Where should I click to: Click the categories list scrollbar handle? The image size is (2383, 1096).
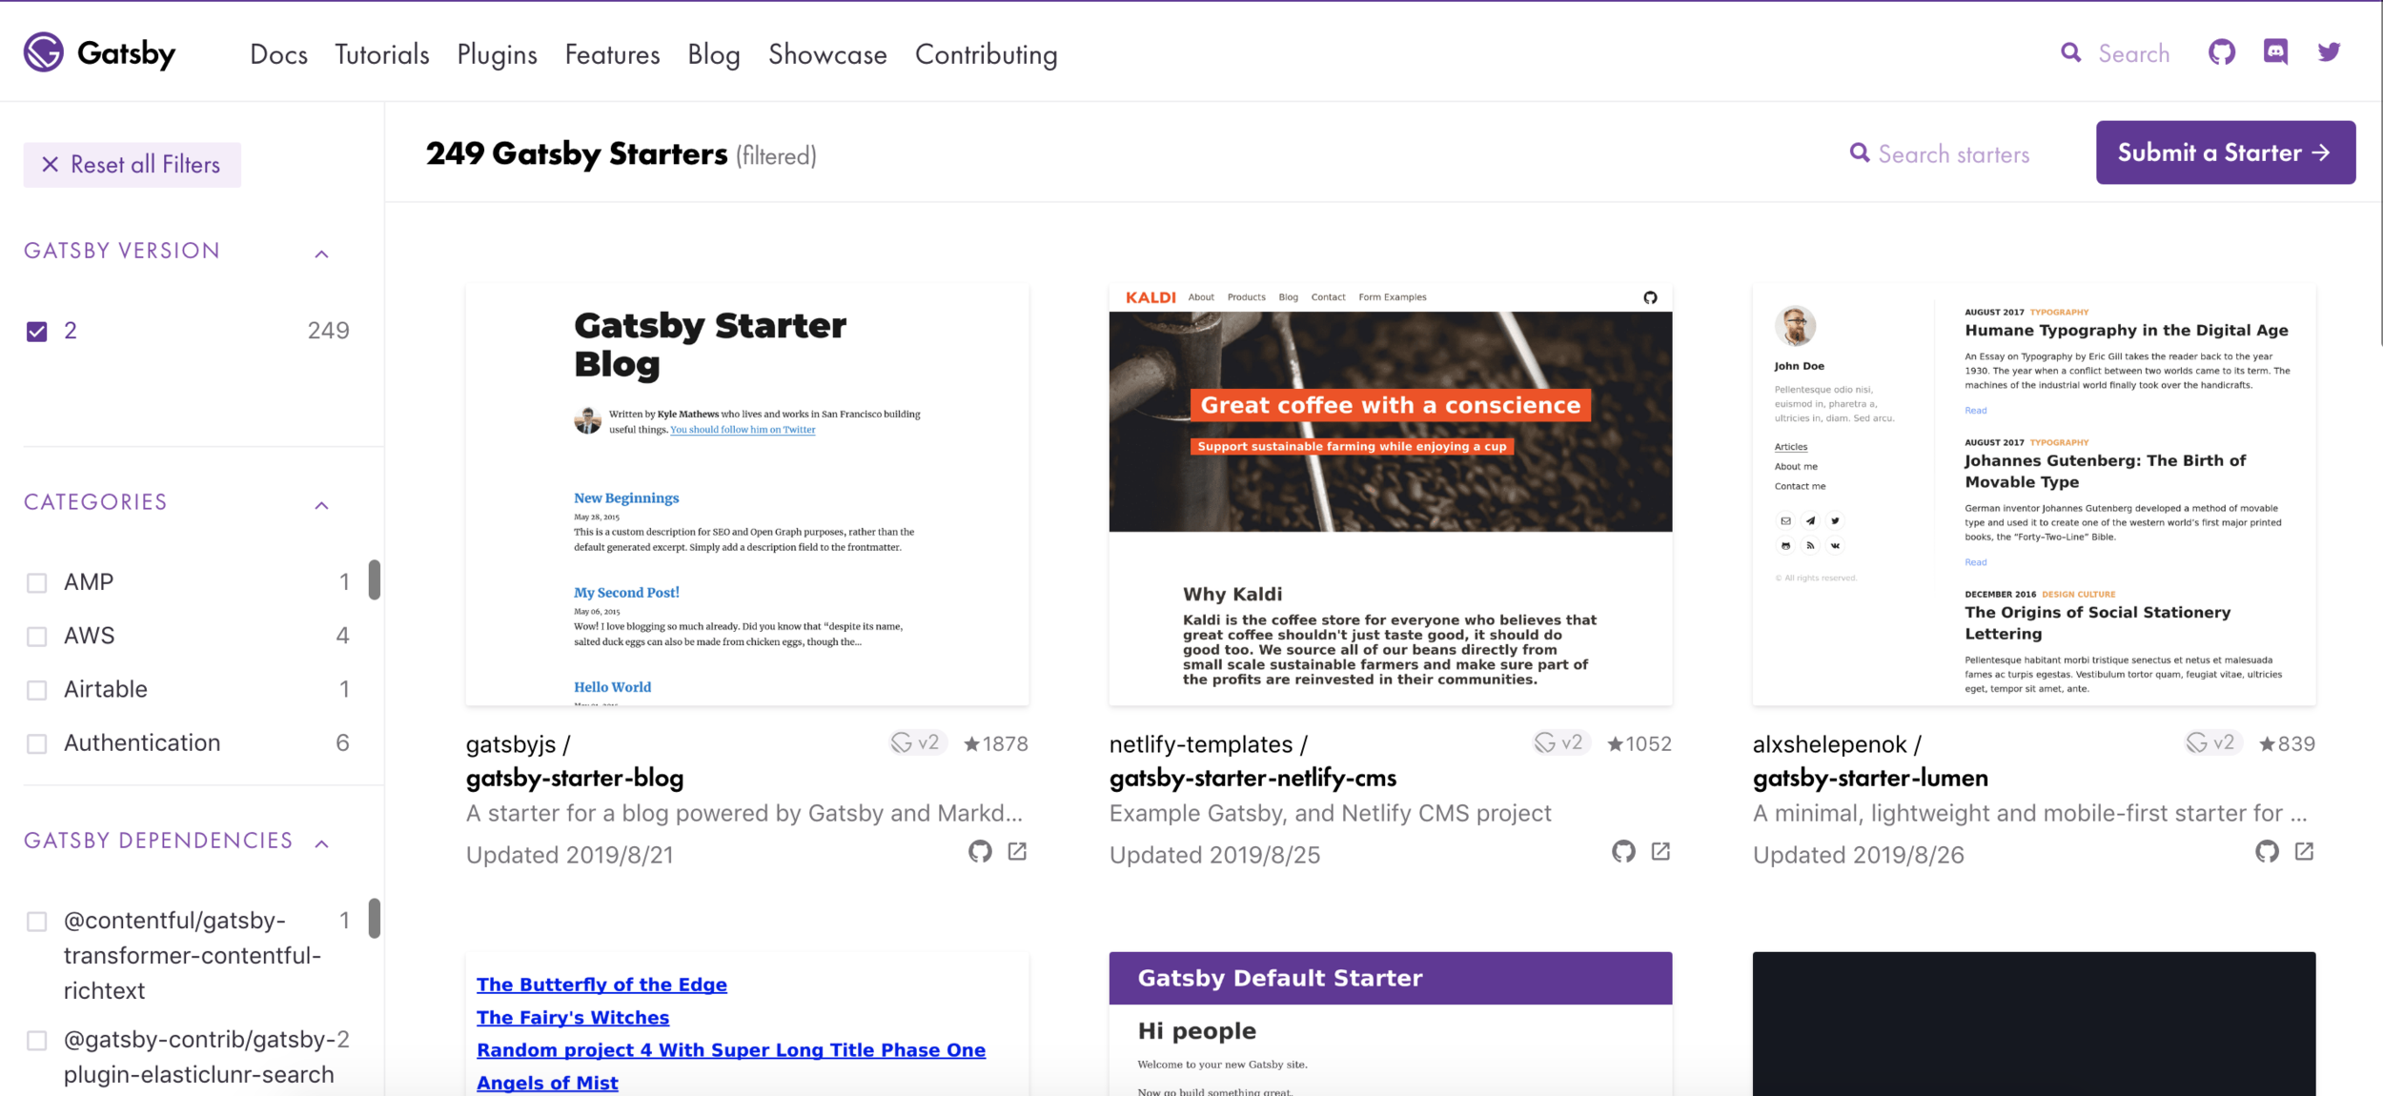[x=375, y=579]
